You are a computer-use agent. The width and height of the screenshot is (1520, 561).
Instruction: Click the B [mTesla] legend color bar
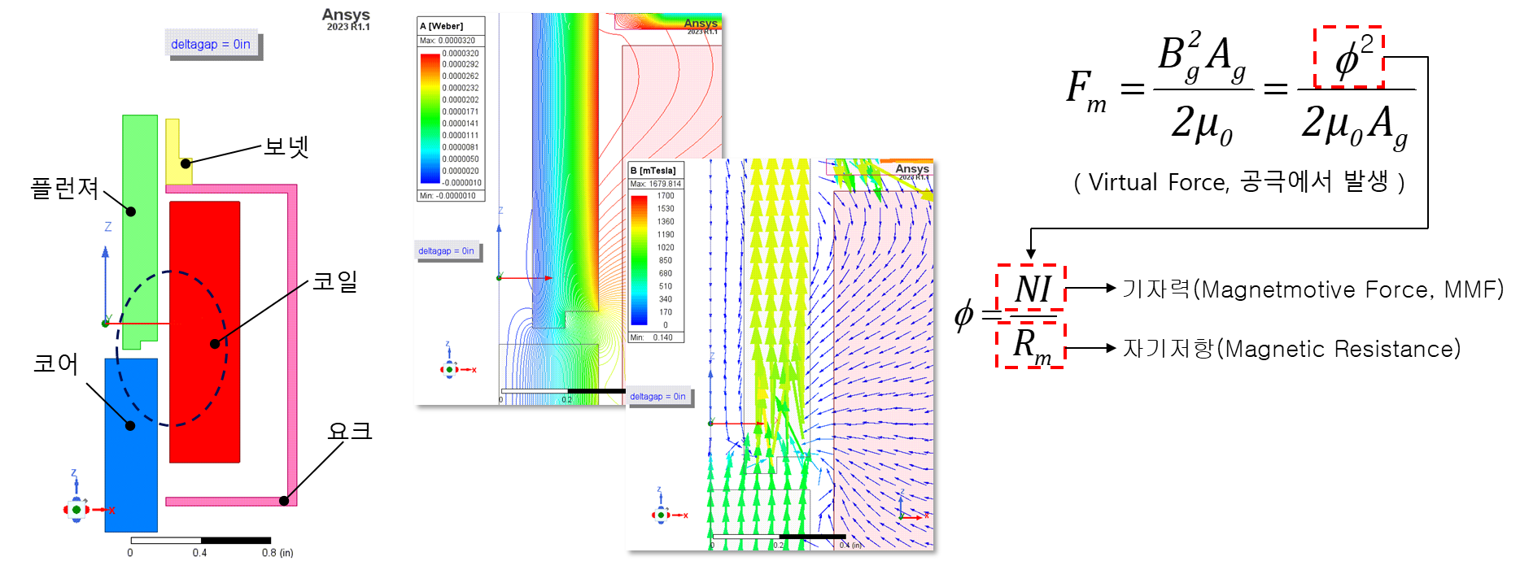(639, 260)
